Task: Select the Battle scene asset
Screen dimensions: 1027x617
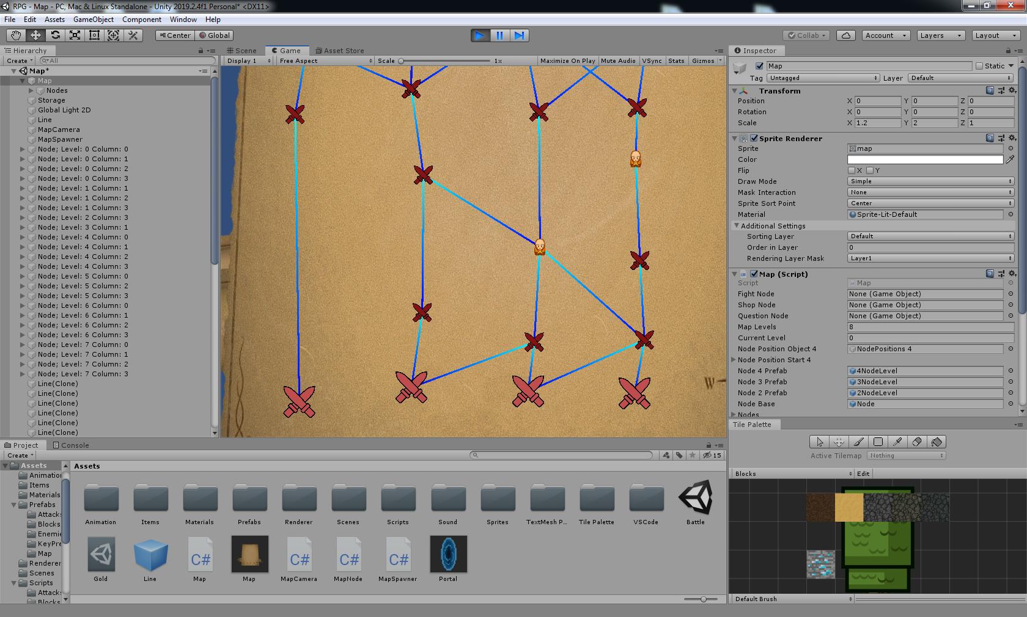Action: coord(696,503)
